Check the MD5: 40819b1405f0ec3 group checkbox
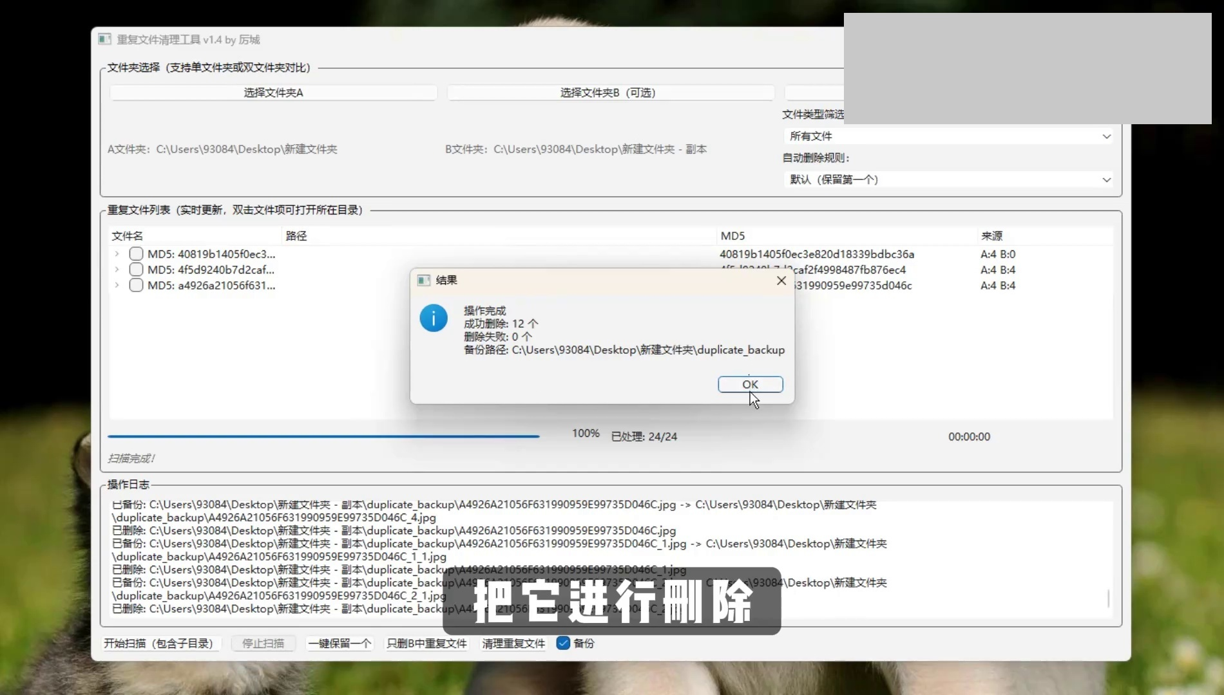This screenshot has width=1224, height=695. (x=136, y=254)
